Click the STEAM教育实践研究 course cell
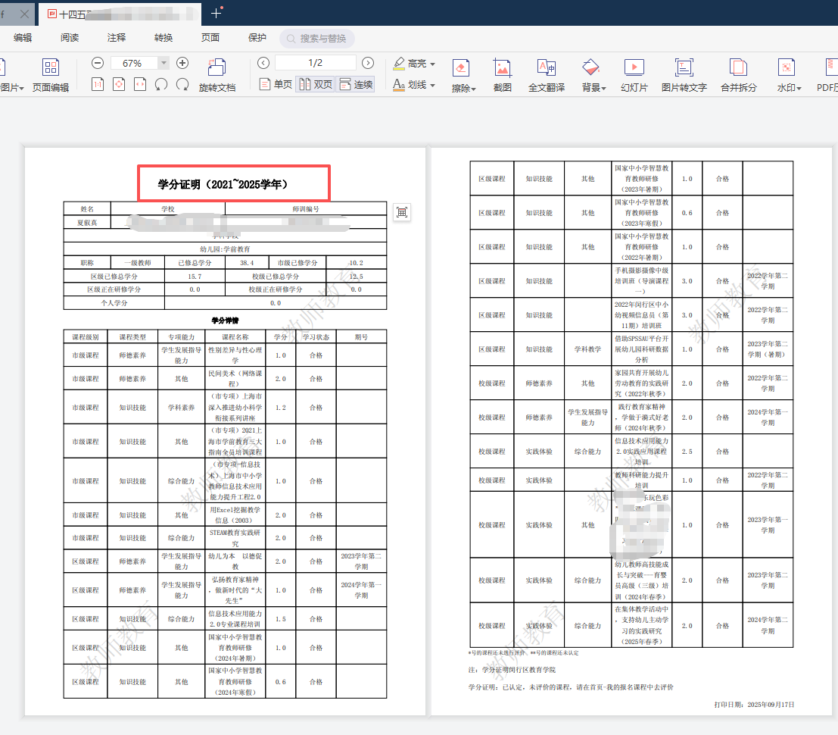The width and height of the screenshot is (838, 735). (235, 538)
